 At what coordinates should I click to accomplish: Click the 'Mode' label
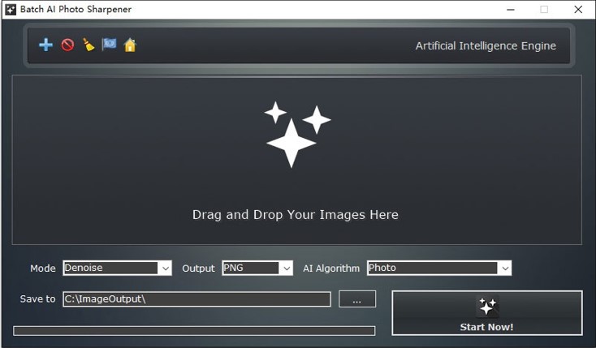click(43, 269)
